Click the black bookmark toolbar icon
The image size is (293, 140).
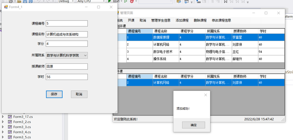coord(226,1)
